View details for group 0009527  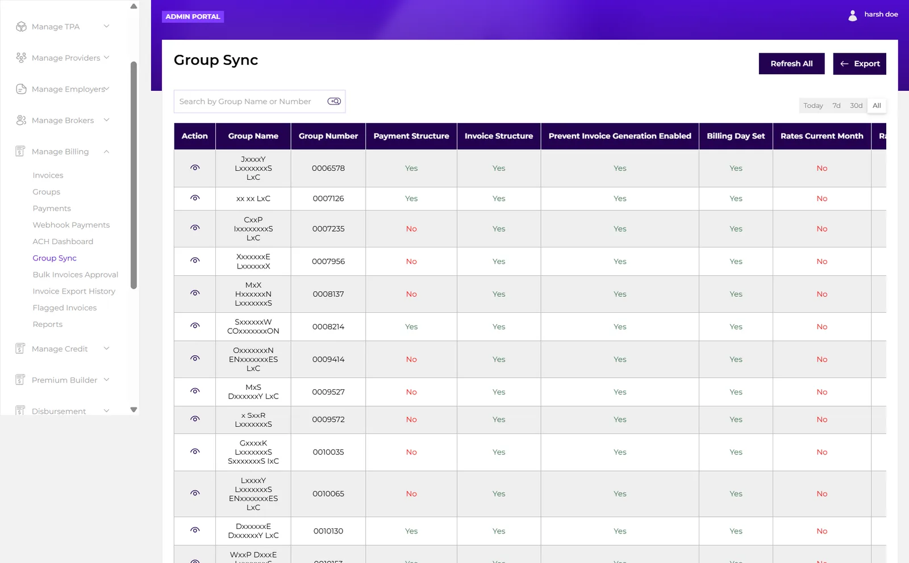point(195,391)
